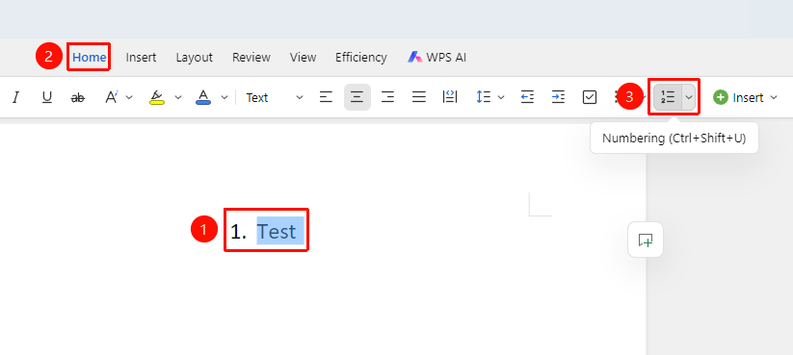
Task: Click the green Insert button
Action: pyautogui.click(x=745, y=97)
